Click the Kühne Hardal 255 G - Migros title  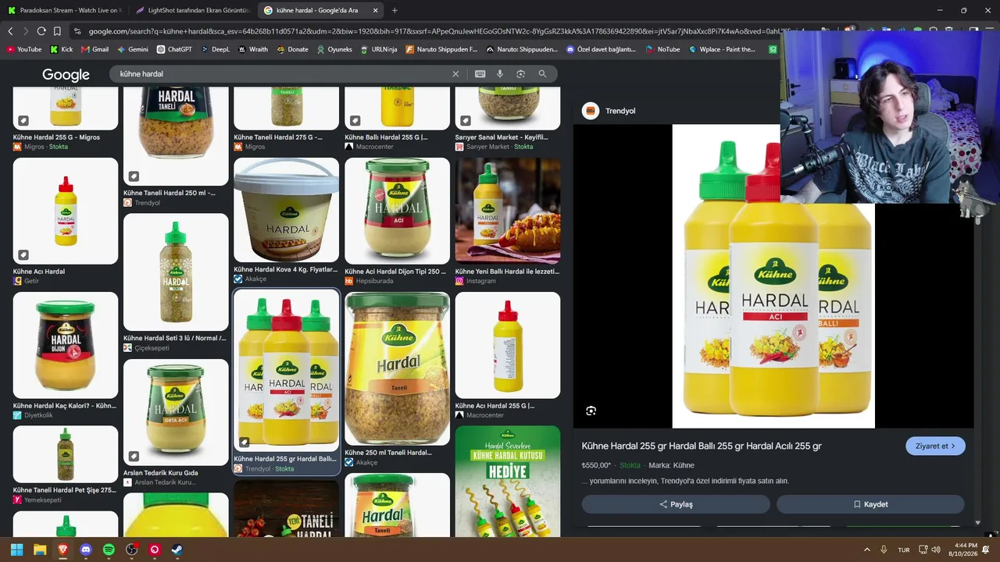click(x=57, y=137)
